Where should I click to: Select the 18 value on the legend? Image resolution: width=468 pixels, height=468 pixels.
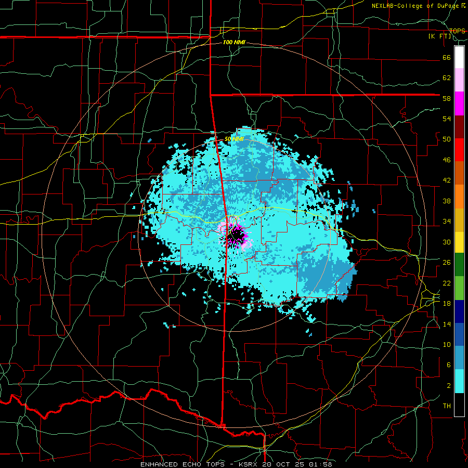tap(447, 304)
